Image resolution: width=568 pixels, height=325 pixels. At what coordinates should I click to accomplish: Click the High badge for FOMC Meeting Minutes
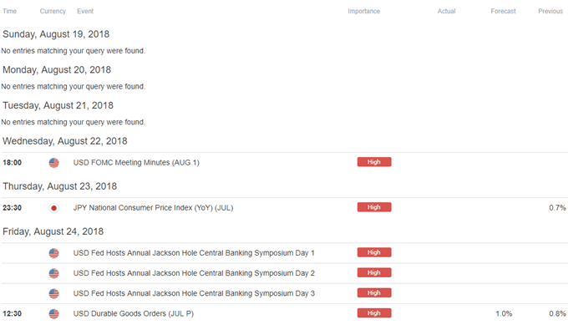pos(374,162)
